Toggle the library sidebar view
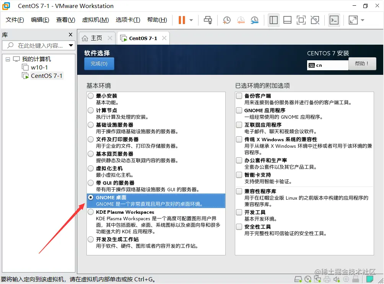This screenshot has height=284, width=384. [x=273, y=20]
